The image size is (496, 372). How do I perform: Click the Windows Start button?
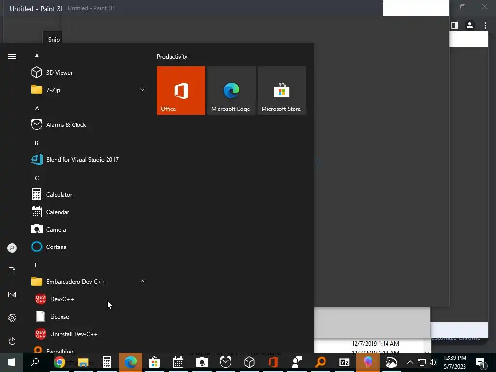pyautogui.click(x=12, y=362)
